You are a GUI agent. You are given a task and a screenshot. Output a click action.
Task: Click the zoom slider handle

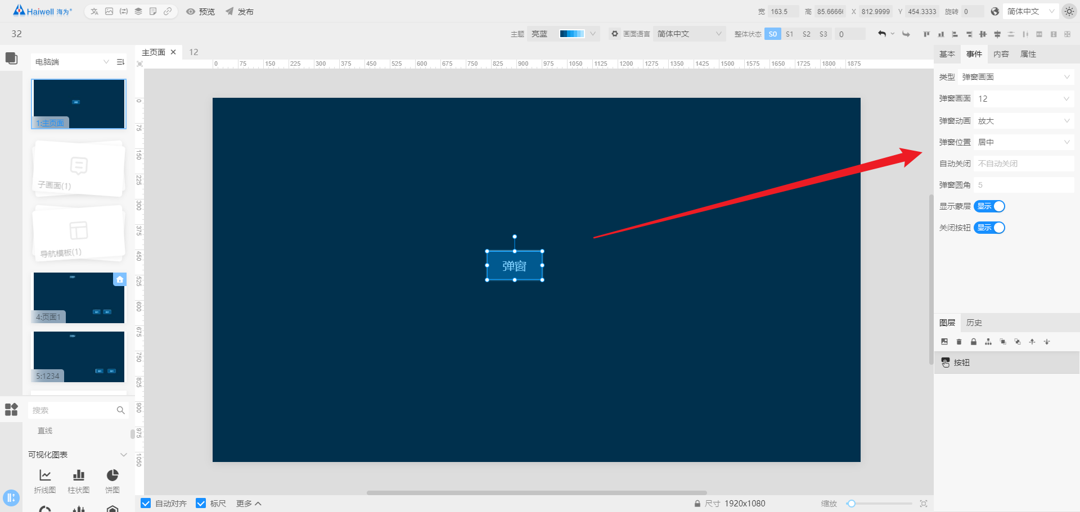852,504
